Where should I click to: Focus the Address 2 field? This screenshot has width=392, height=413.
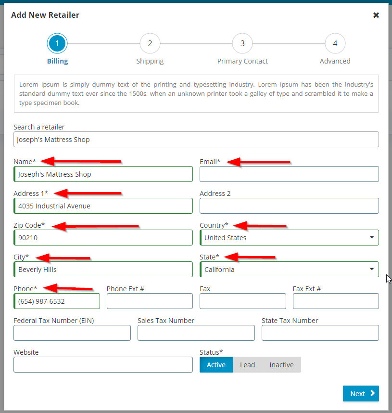[x=290, y=206]
